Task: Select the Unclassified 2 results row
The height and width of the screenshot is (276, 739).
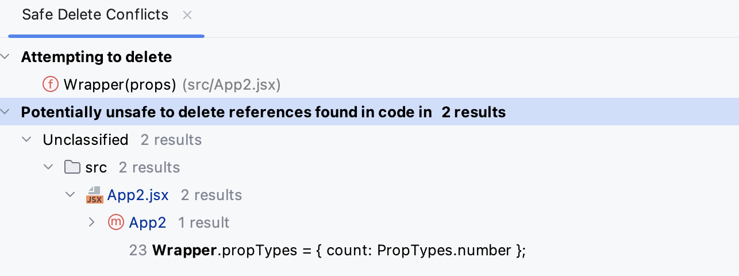Action: point(86,140)
